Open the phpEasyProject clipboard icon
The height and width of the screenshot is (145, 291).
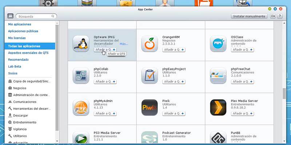point(150,75)
